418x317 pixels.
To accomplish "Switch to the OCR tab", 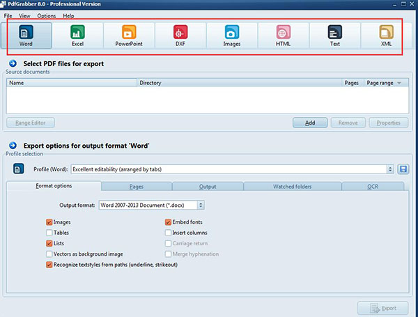I will (x=373, y=187).
